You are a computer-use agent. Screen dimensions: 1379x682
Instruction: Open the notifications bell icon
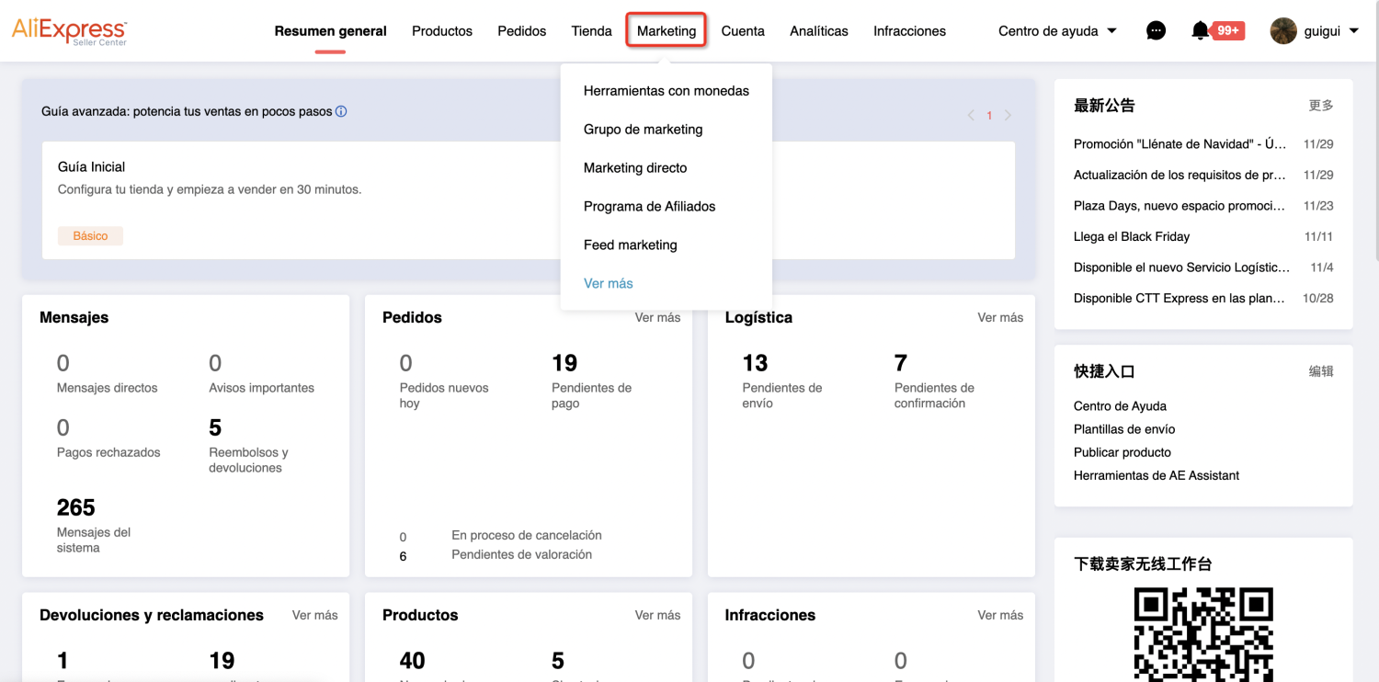[1200, 31]
